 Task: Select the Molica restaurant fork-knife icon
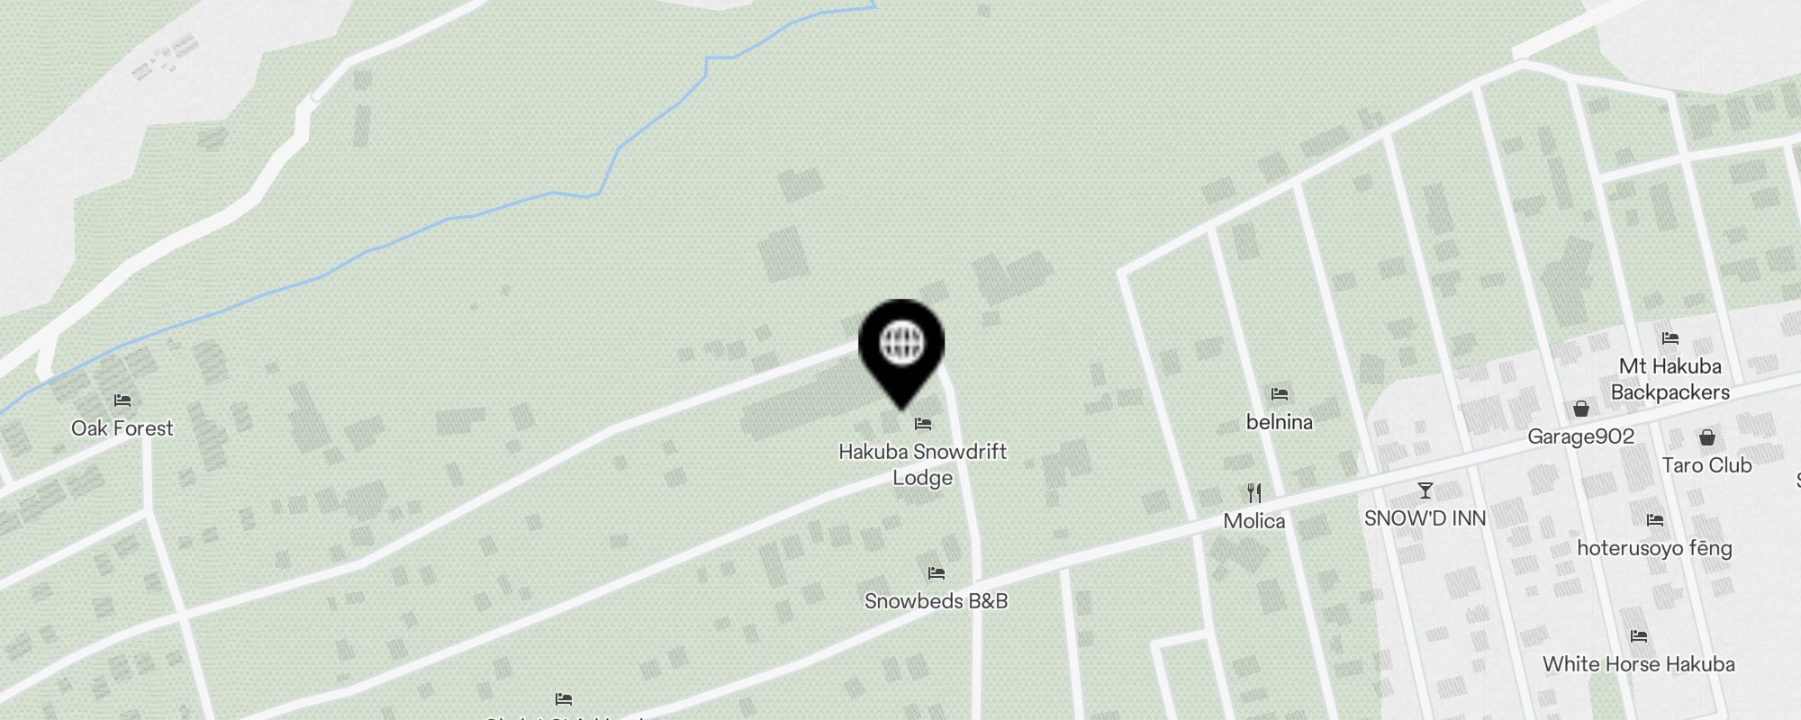pyautogui.click(x=1254, y=492)
